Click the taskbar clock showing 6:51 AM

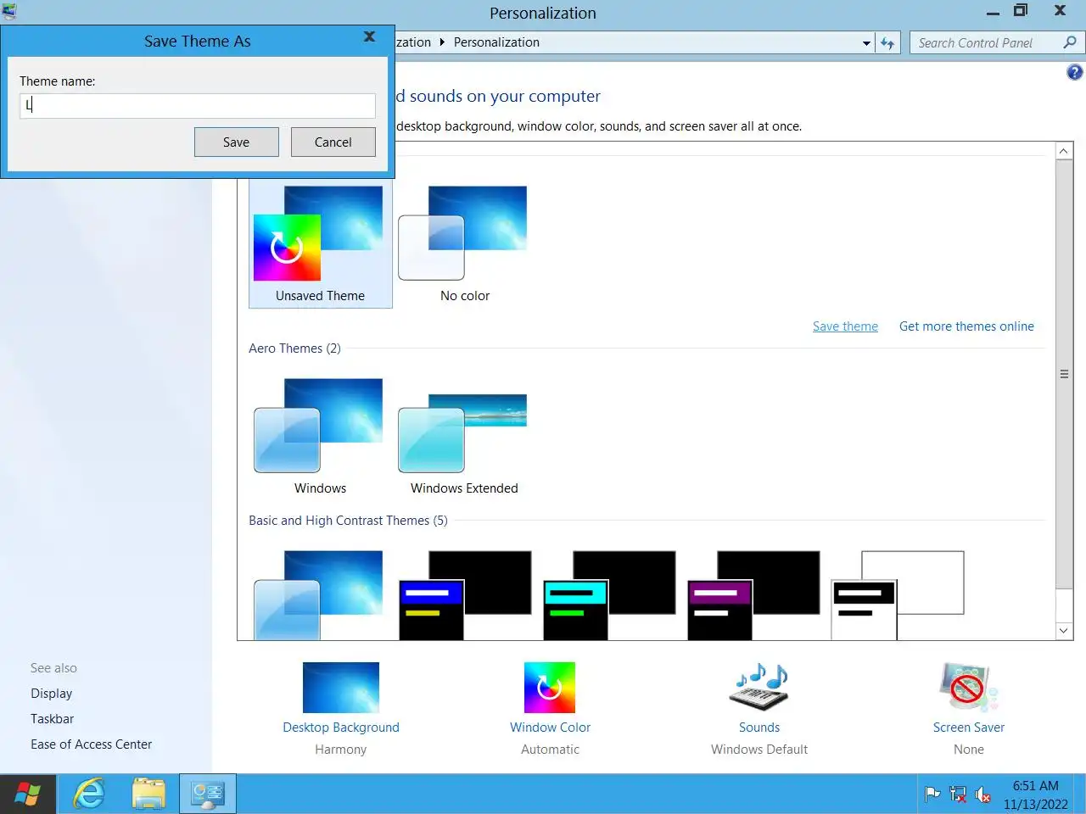click(1035, 794)
